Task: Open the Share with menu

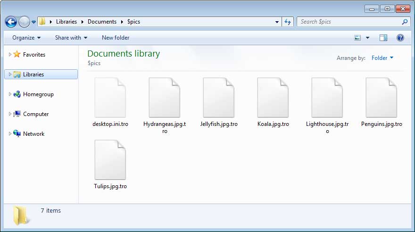Action: pos(71,38)
